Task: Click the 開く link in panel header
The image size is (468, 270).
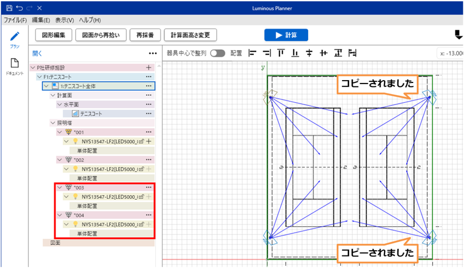Action: coord(37,53)
